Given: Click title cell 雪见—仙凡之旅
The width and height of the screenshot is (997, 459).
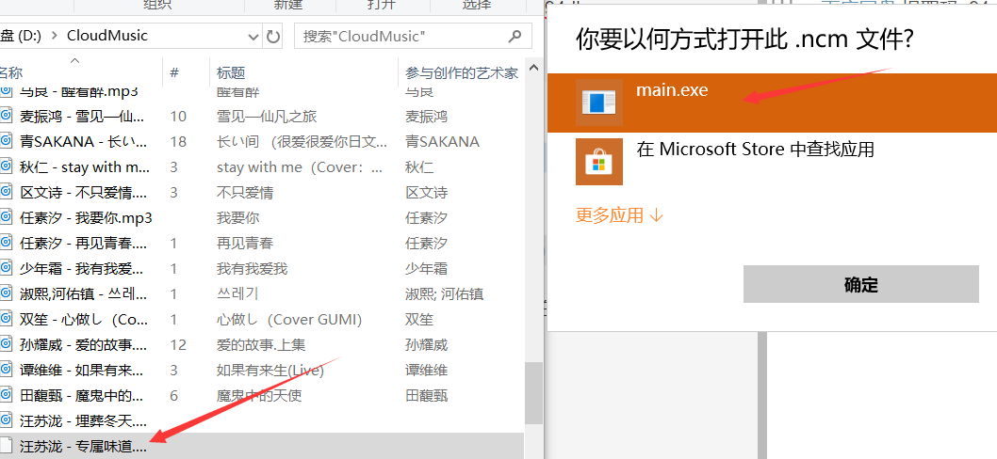Looking at the screenshot, I should pyautogui.click(x=267, y=117).
